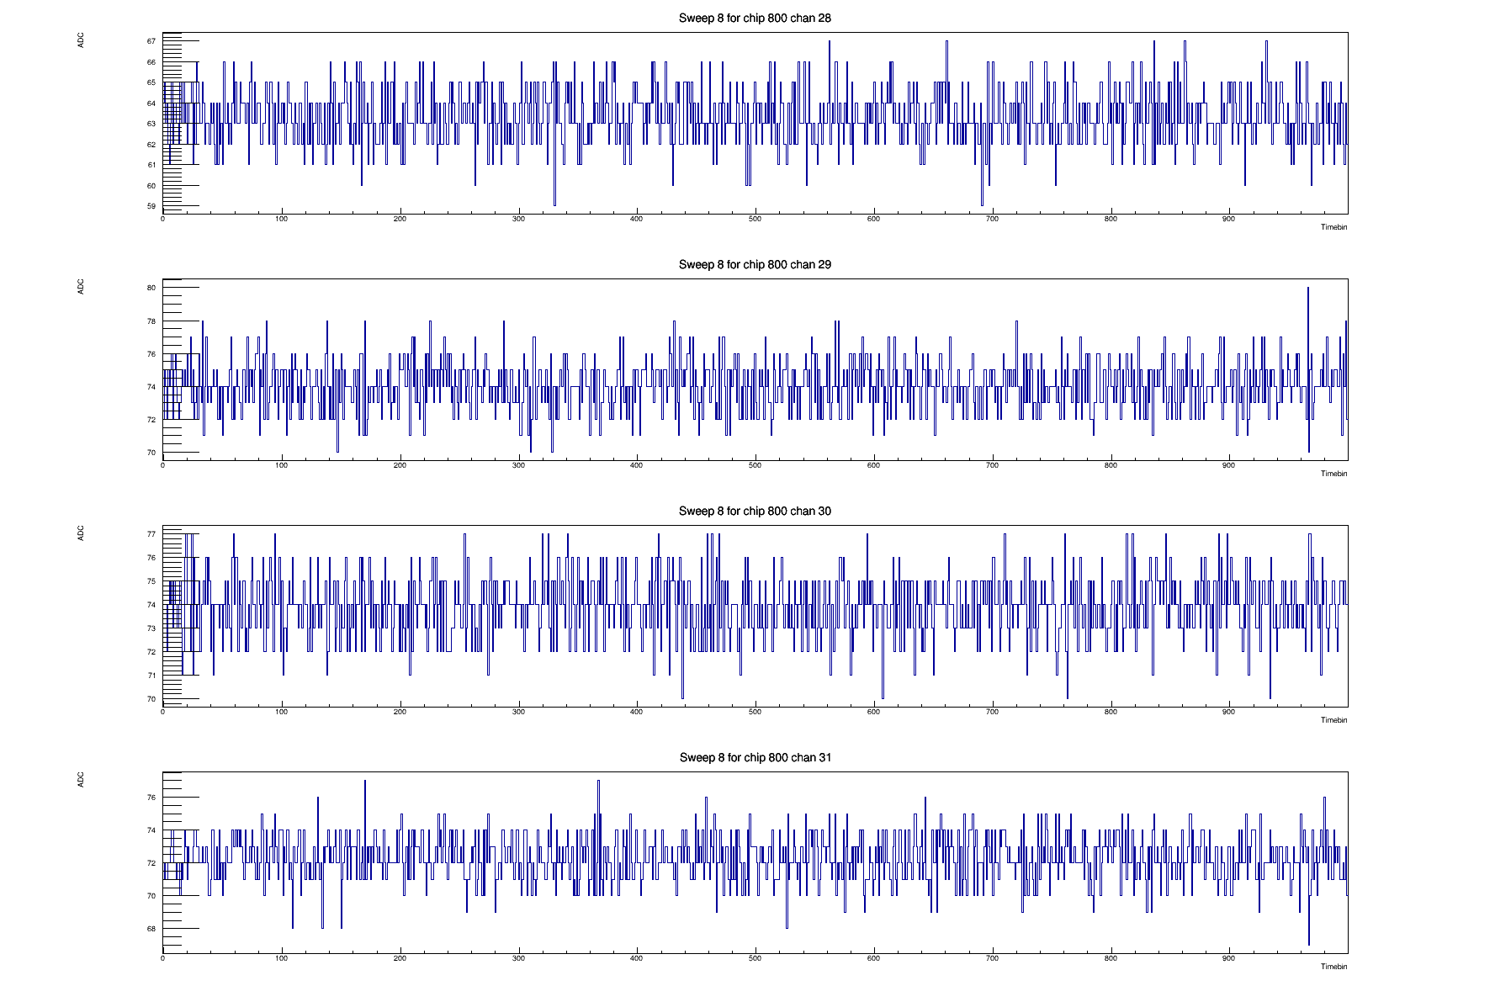This screenshot has height=986, width=1511.
Task: Click the title 'Sweep 8 for chip 800 chan 29'
Action: 755,264
